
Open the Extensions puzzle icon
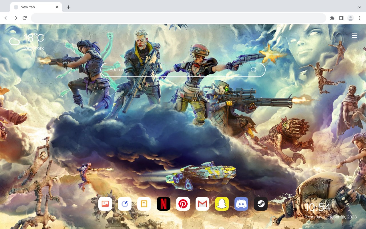pos(332,18)
